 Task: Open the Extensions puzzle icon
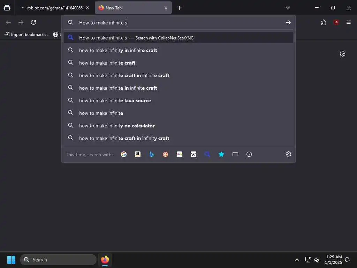324,22
